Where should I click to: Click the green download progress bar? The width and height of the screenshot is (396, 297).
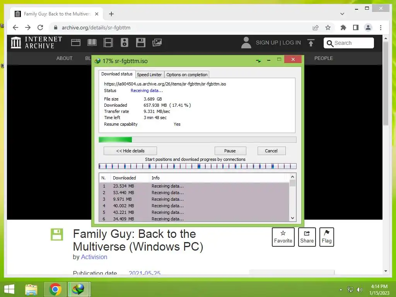(x=198, y=140)
